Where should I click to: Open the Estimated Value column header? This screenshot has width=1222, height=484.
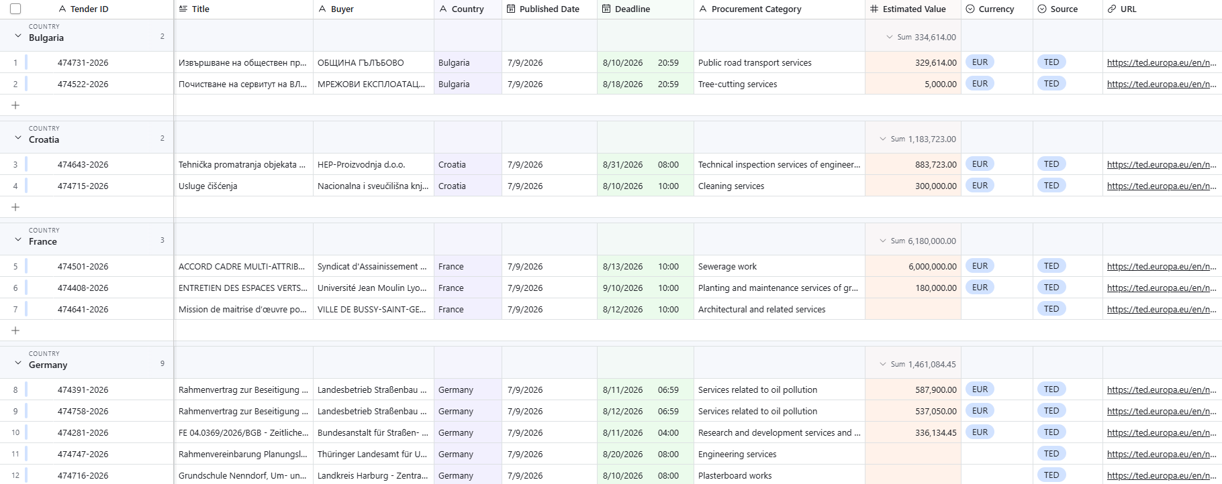913,9
